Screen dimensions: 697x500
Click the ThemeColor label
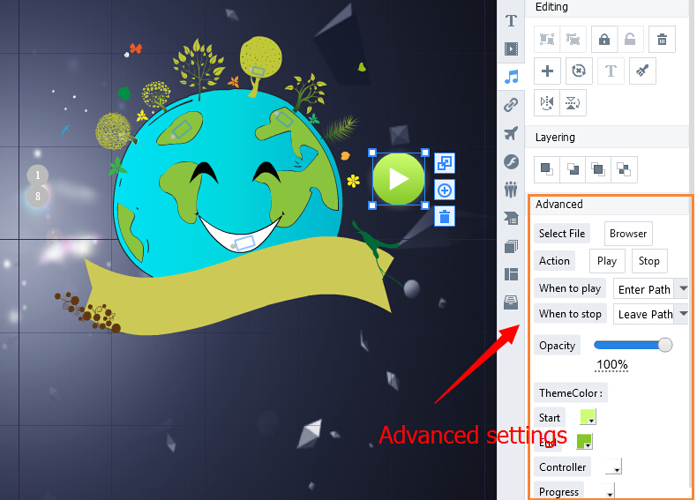[x=571, y=393]
